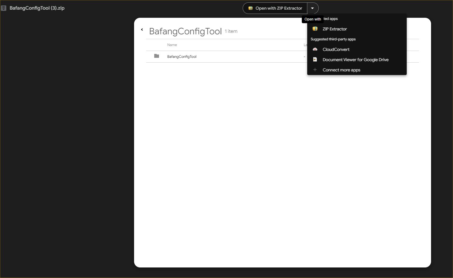
Task: Select Connect more apps option
Action: (x=341, y=70)
